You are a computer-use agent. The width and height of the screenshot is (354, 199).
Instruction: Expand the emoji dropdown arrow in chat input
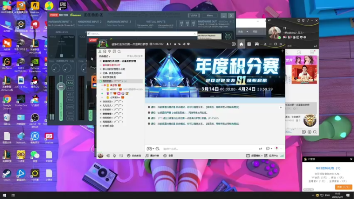[153, 149]
